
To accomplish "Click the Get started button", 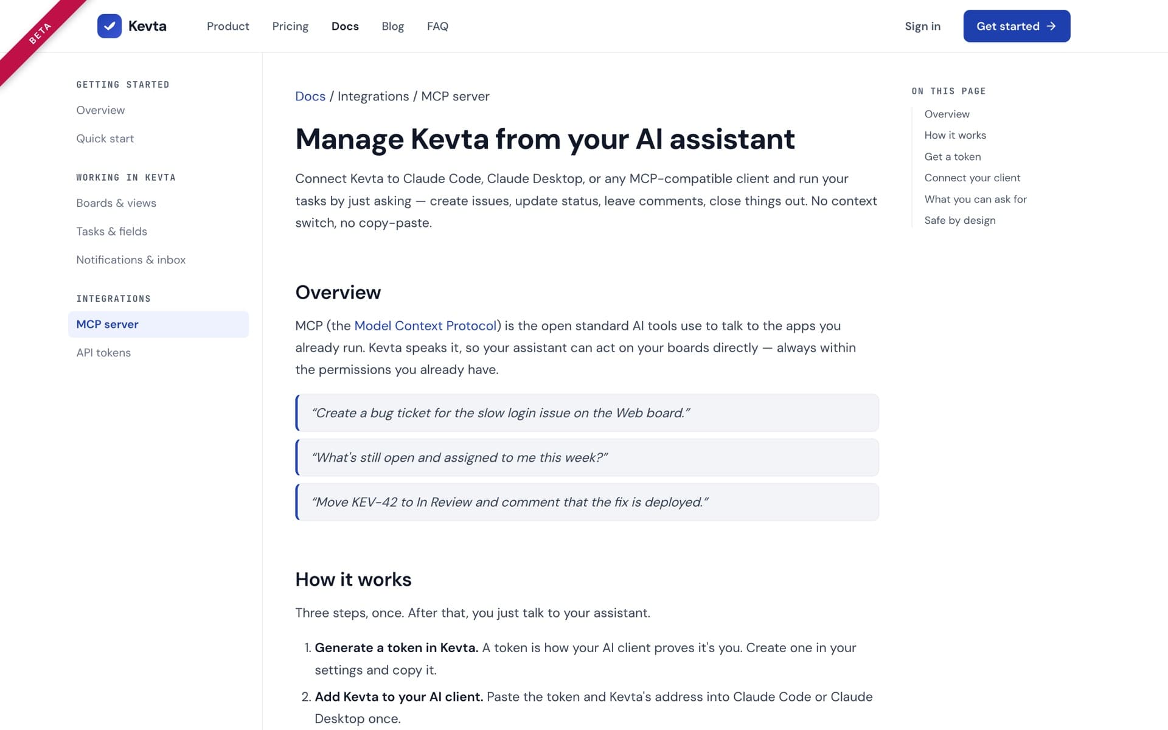I will click(x=1017, y=26).
